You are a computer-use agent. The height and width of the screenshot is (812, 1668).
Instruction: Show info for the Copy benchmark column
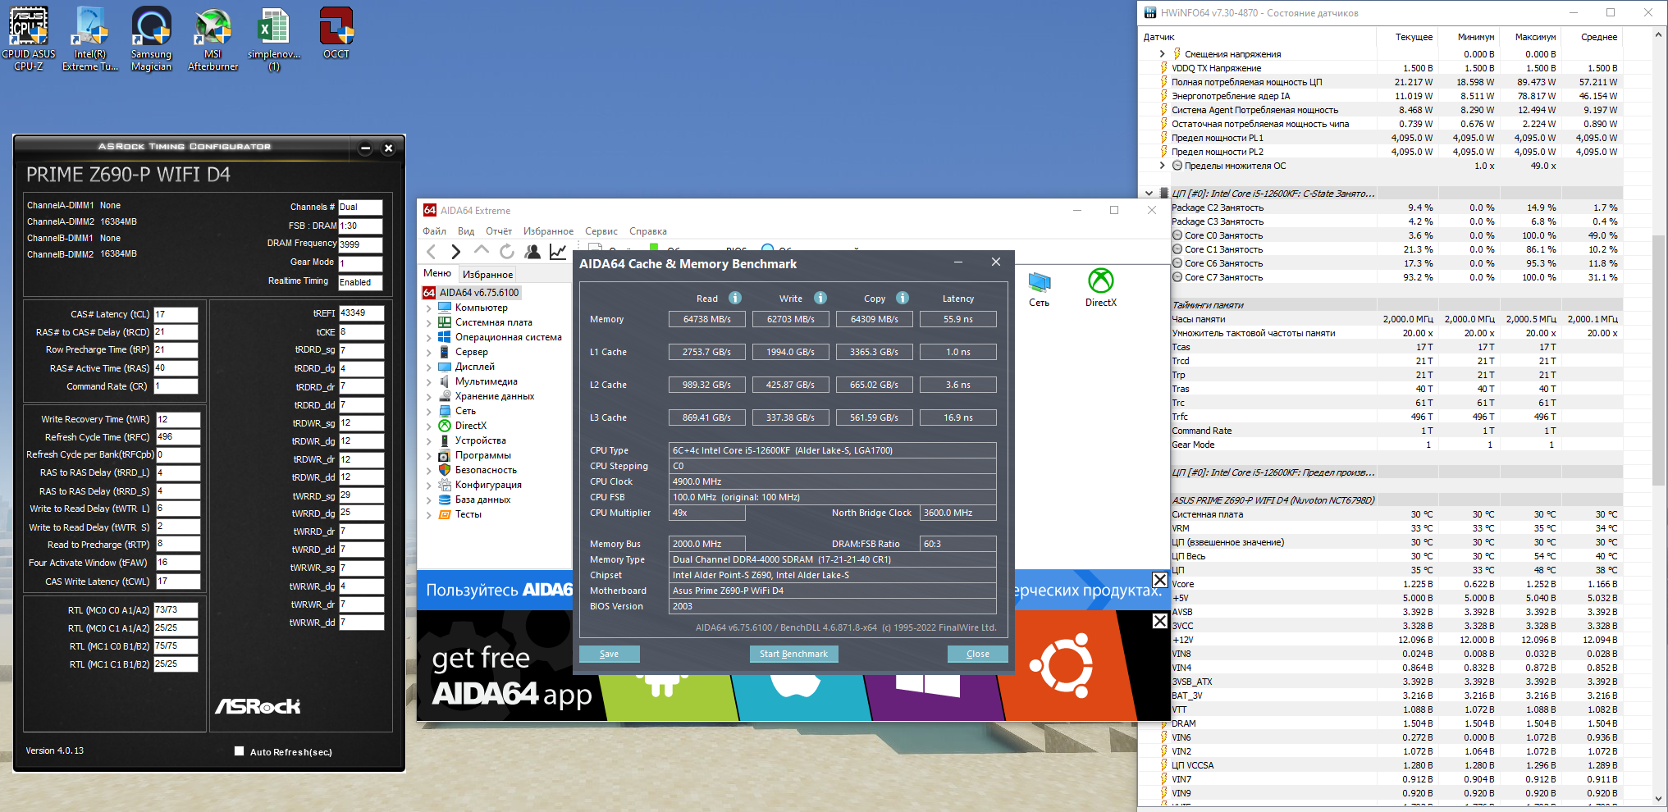tap(903, 298)
